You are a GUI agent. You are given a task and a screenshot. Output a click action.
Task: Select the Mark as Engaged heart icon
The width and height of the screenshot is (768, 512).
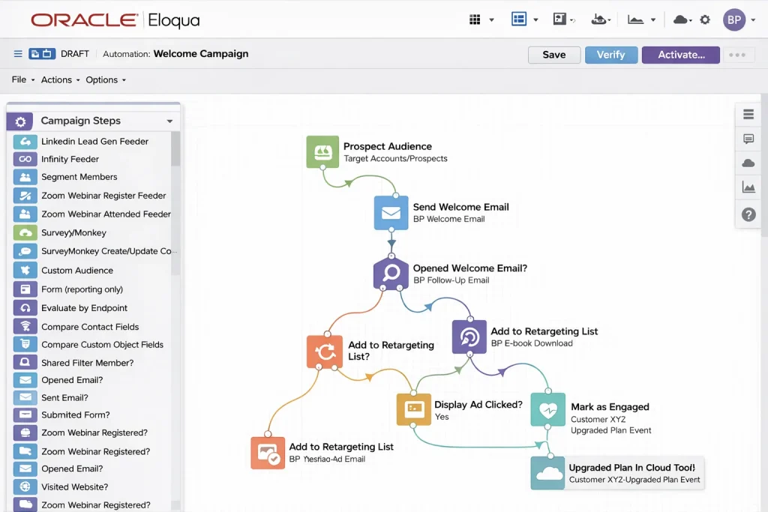(x=547, y=410)
